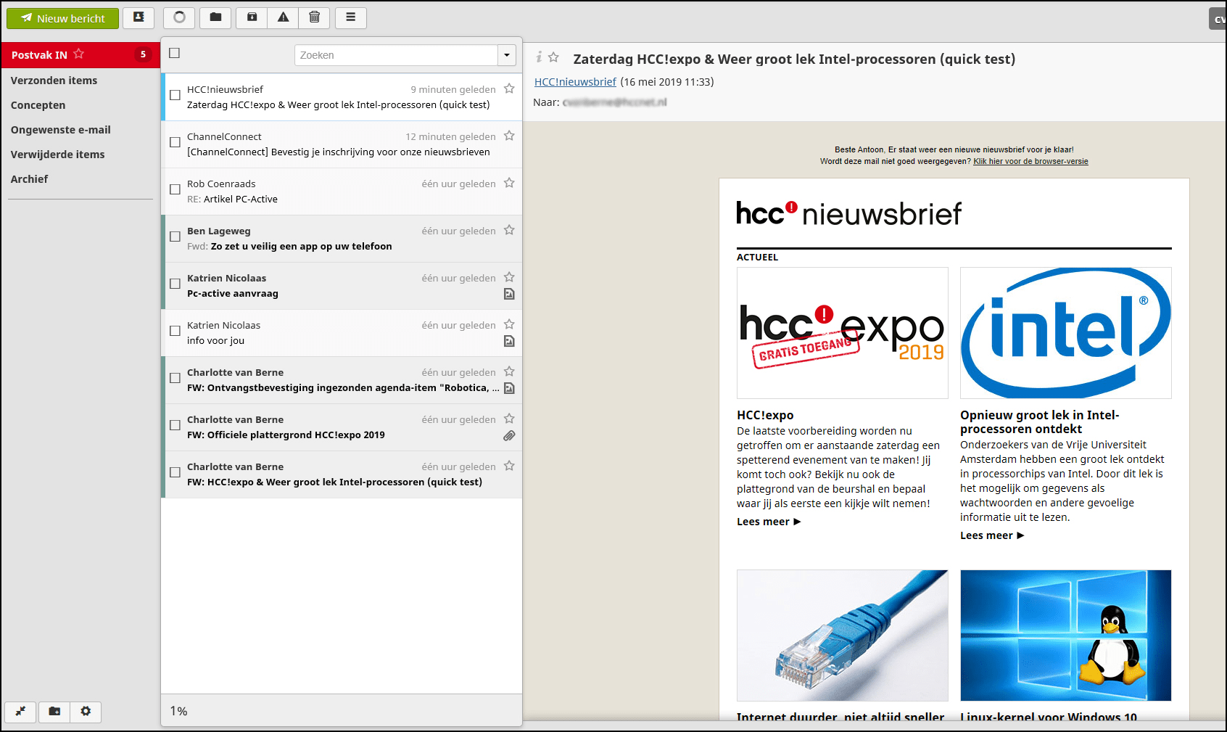1227x732 pixels.
Task: Star the Pc-active aanvraag message
Action: [x=509, y=277]
